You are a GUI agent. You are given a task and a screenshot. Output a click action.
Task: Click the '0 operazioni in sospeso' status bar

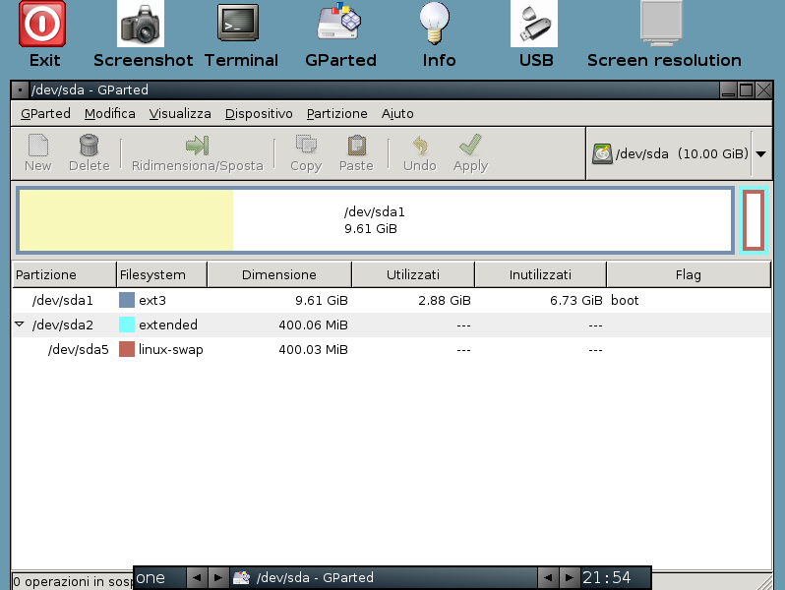pos(73,581)
